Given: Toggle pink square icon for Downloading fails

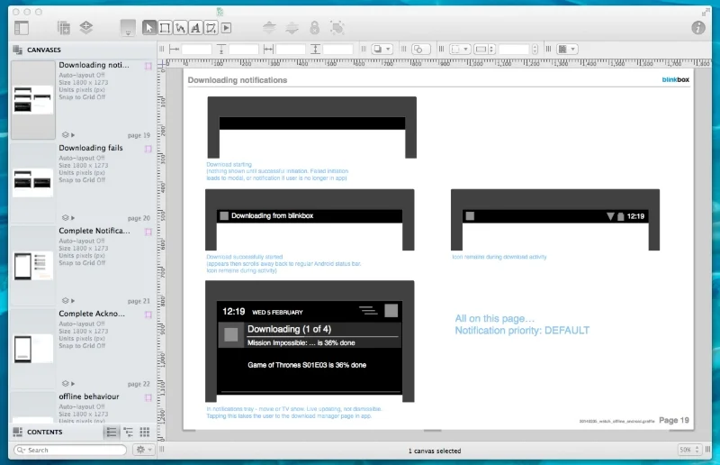Looking at the screenshot, I should click(x=148, y=149).
